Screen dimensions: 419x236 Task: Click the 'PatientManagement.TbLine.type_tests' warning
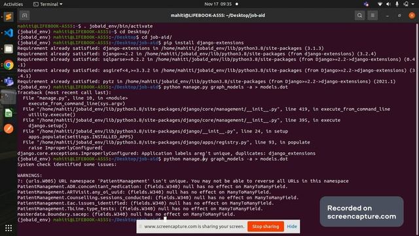[140, 208]
